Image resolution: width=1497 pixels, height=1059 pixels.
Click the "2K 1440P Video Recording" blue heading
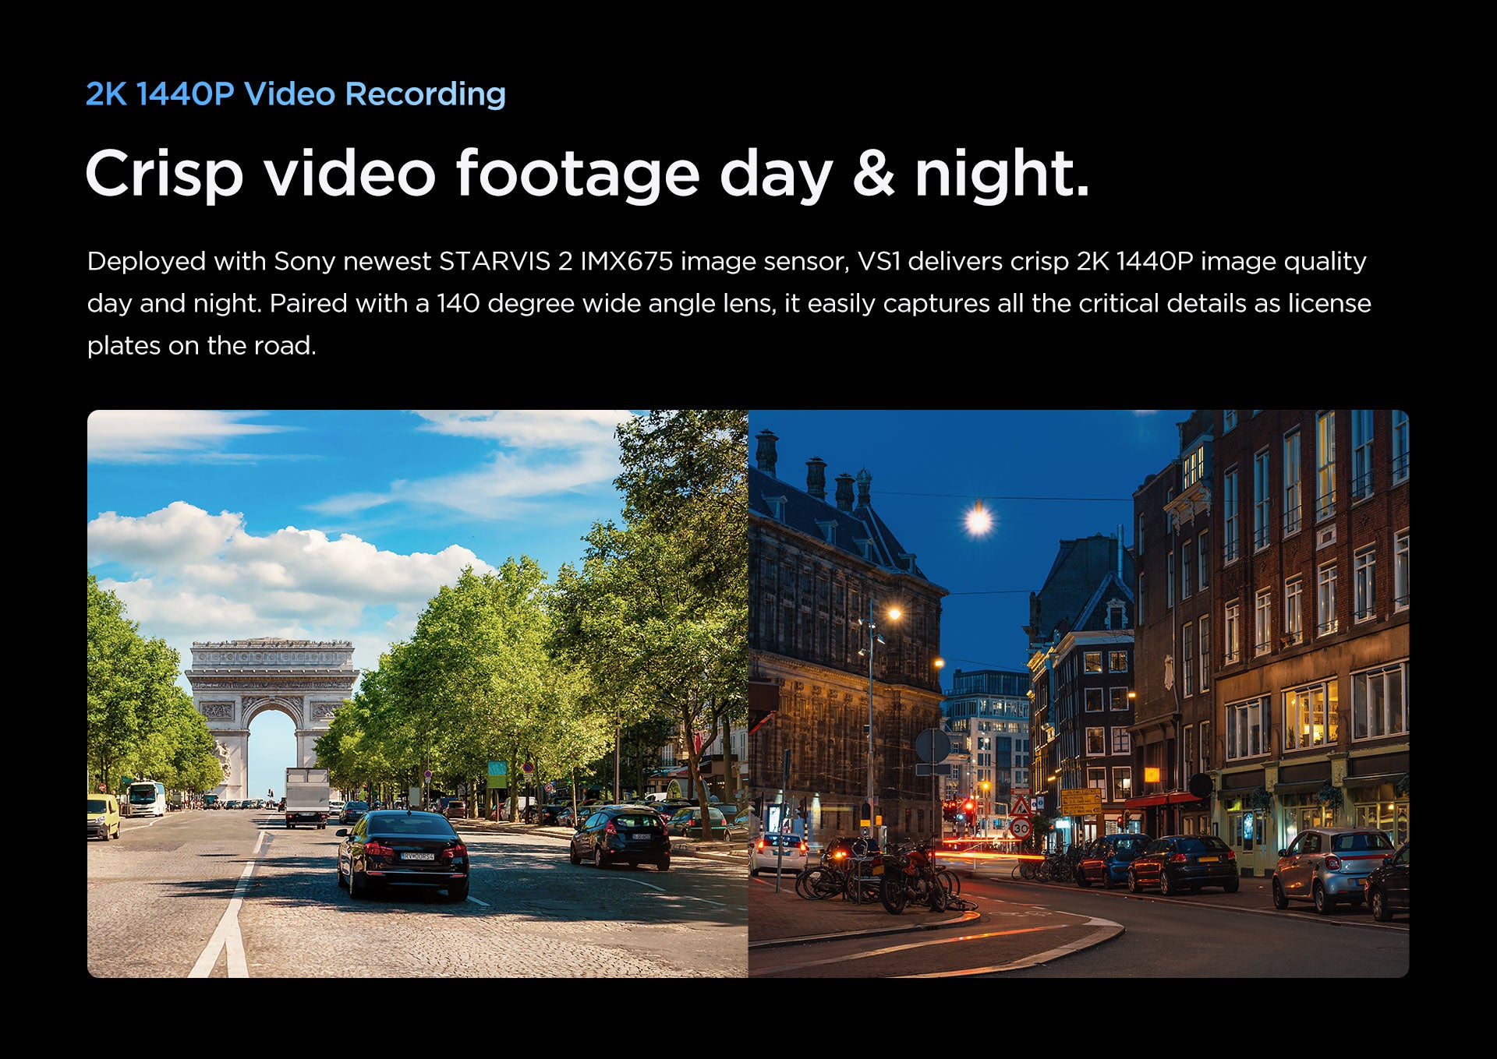point(296,94)
